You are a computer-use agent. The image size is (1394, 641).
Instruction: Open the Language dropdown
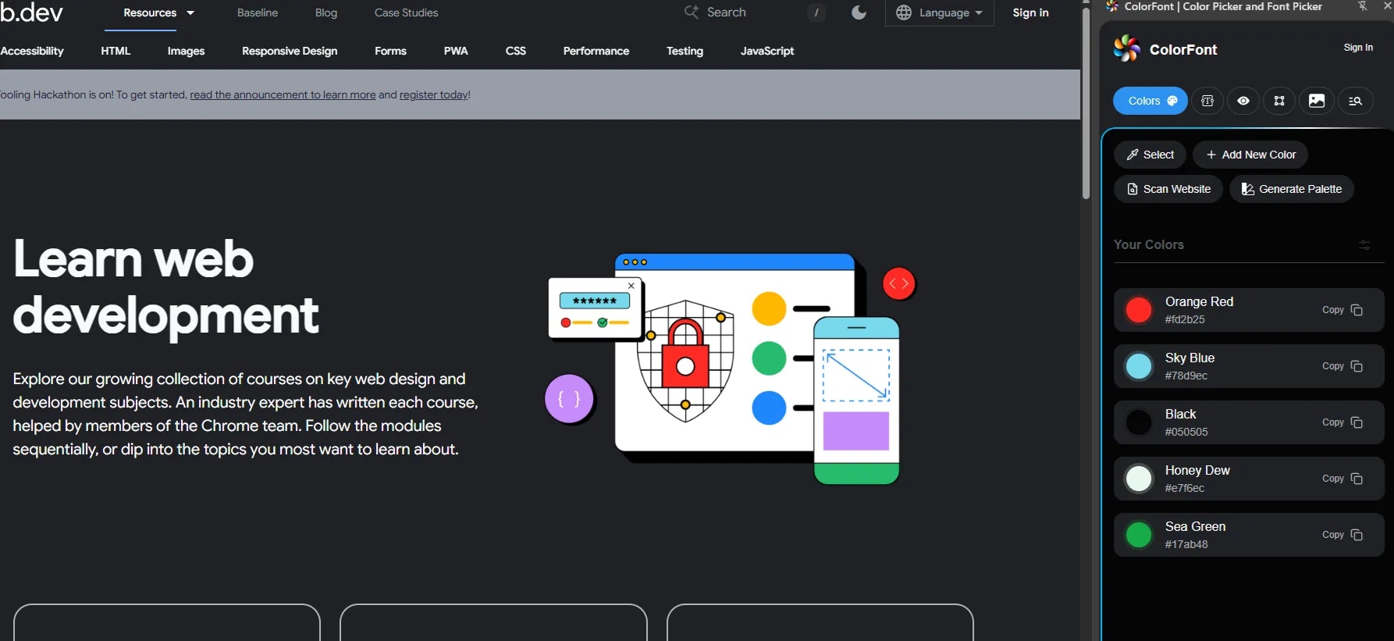coord(939,12)
